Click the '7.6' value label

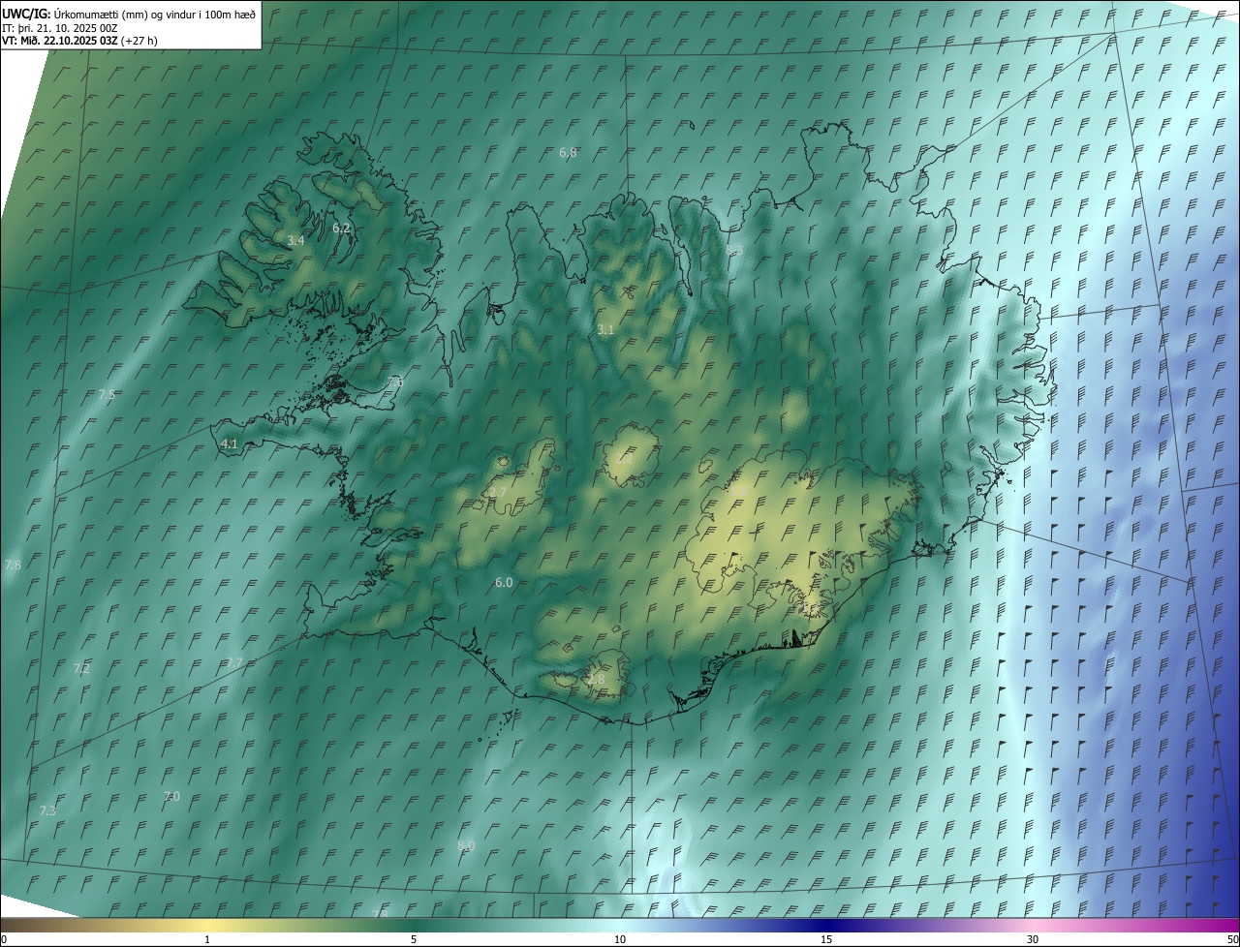[394, 382]
